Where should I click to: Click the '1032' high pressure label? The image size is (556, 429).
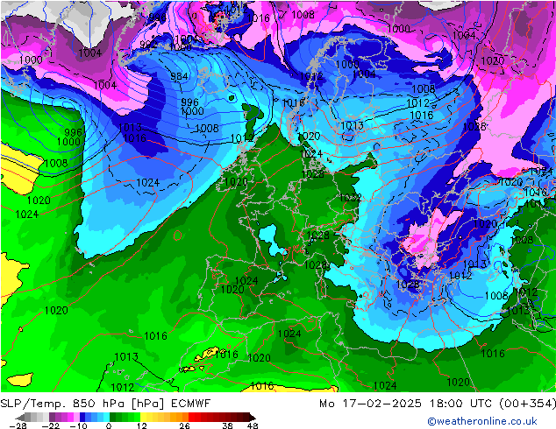pos(350,198)
